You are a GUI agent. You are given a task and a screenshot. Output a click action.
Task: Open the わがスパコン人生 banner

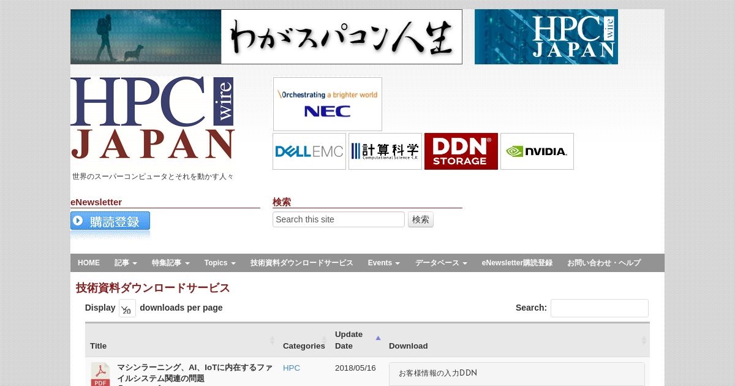click(266, 37)
